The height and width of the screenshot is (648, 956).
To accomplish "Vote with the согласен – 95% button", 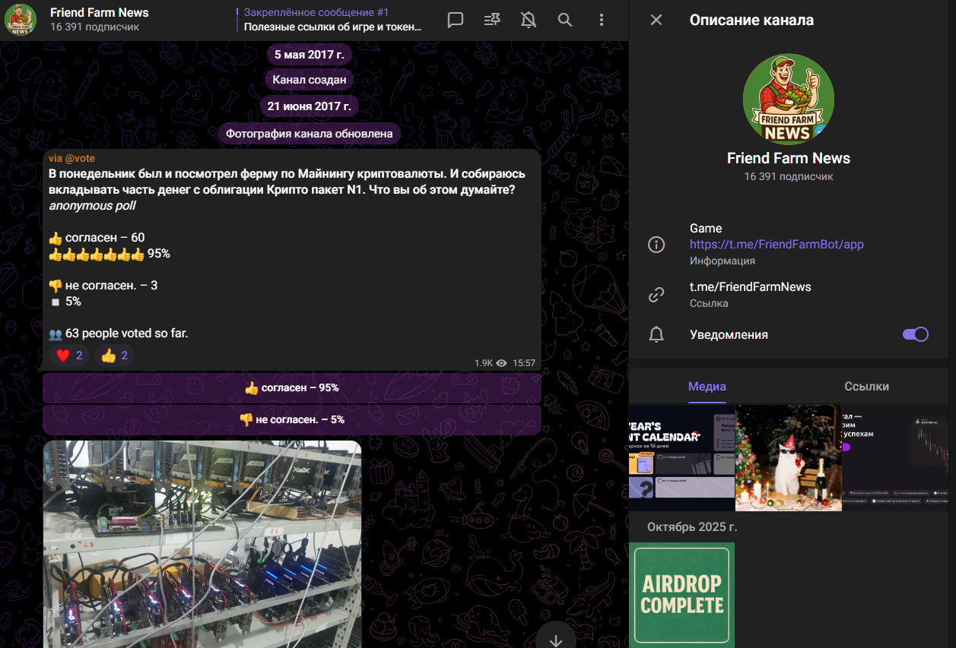I will [x=292, y=388].
